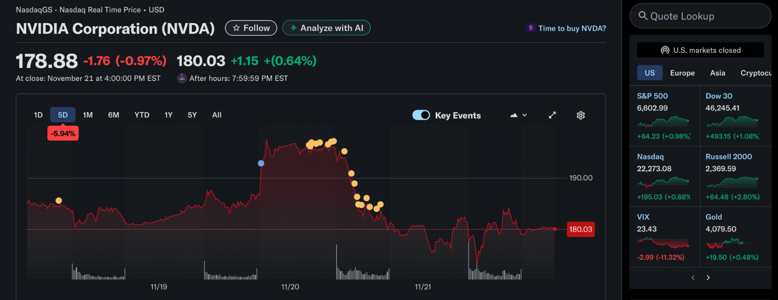This screenshot has height=300, width=778.
Task: Switch chart to 5Y range
Action: click(x=192, y=115)
